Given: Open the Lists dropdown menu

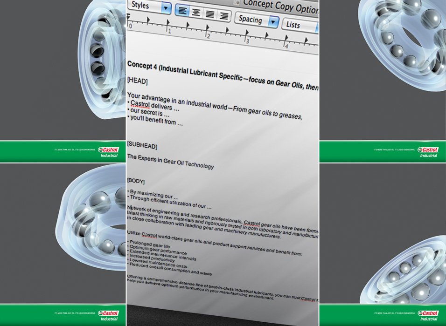Looking at the screenshot, I should (x=300, y=26).
